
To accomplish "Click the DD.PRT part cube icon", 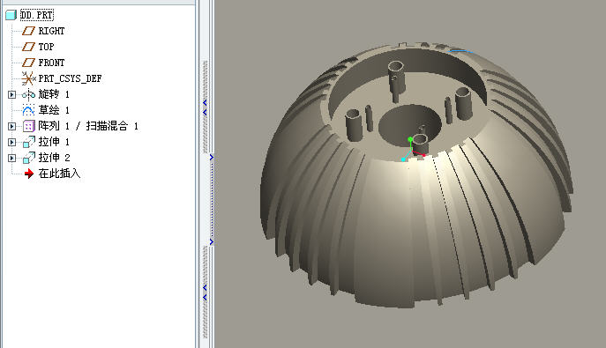I will pyautogui.click(x=11, y=15).
